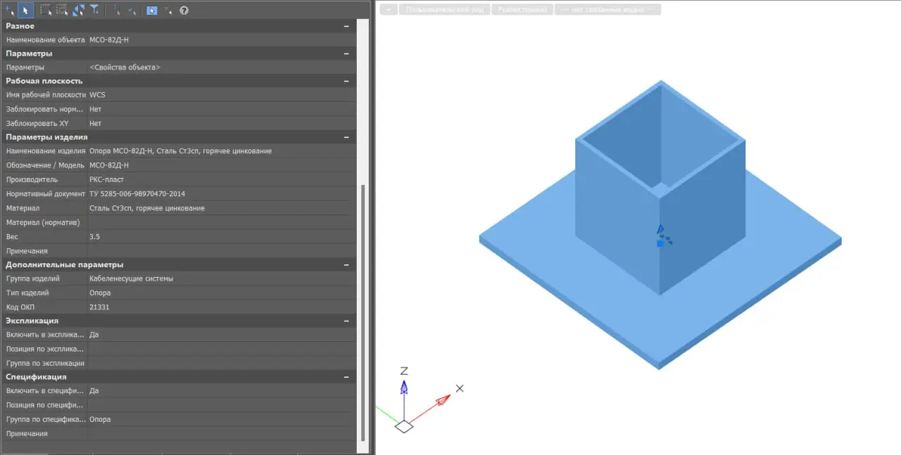Click the crossed-out cursor deselect icon
The width and height of the screenshot is (901, 455).
tap(168, 10)
